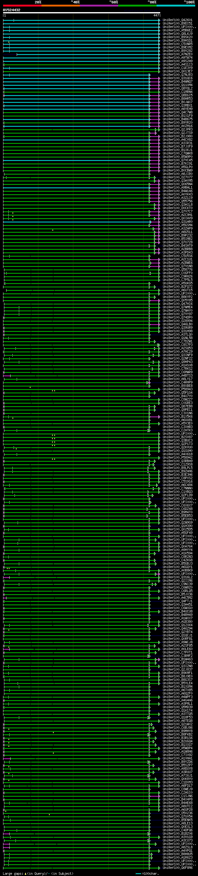Select hit label UniRef100_C1MRN4
This screenshot has width=198, height=876.
[178, 92]
